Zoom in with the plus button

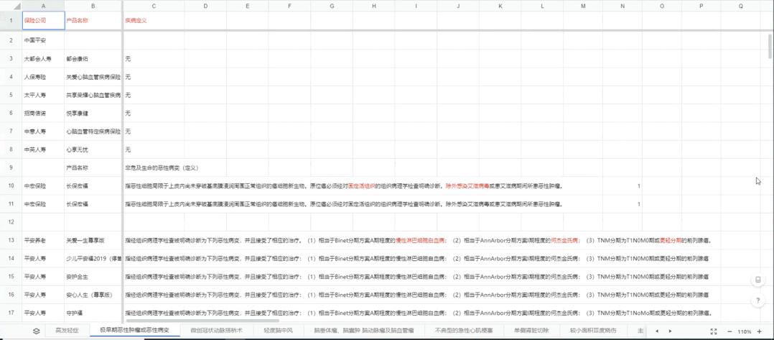pyautogui.click(x=759, y=331)
